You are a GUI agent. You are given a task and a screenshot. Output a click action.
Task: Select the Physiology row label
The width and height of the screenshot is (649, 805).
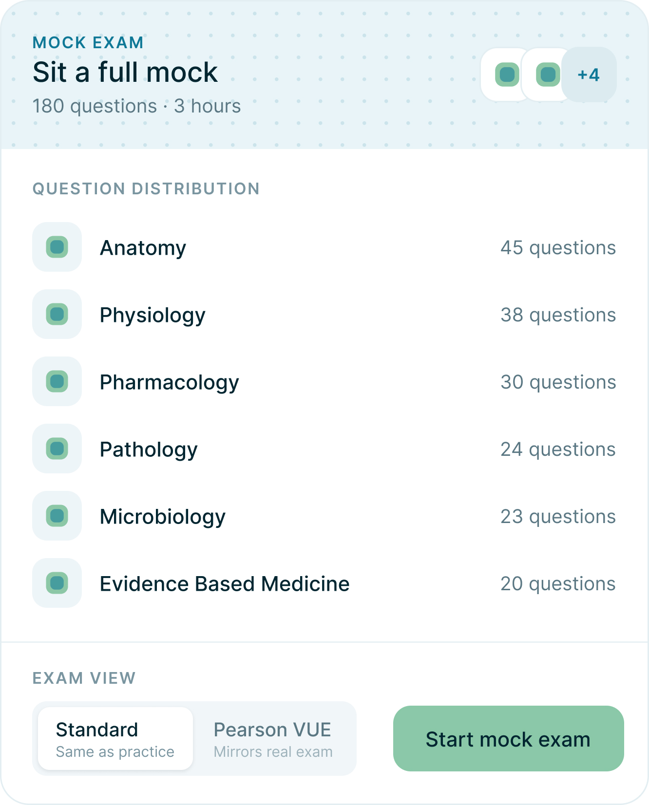pos(153,315)
